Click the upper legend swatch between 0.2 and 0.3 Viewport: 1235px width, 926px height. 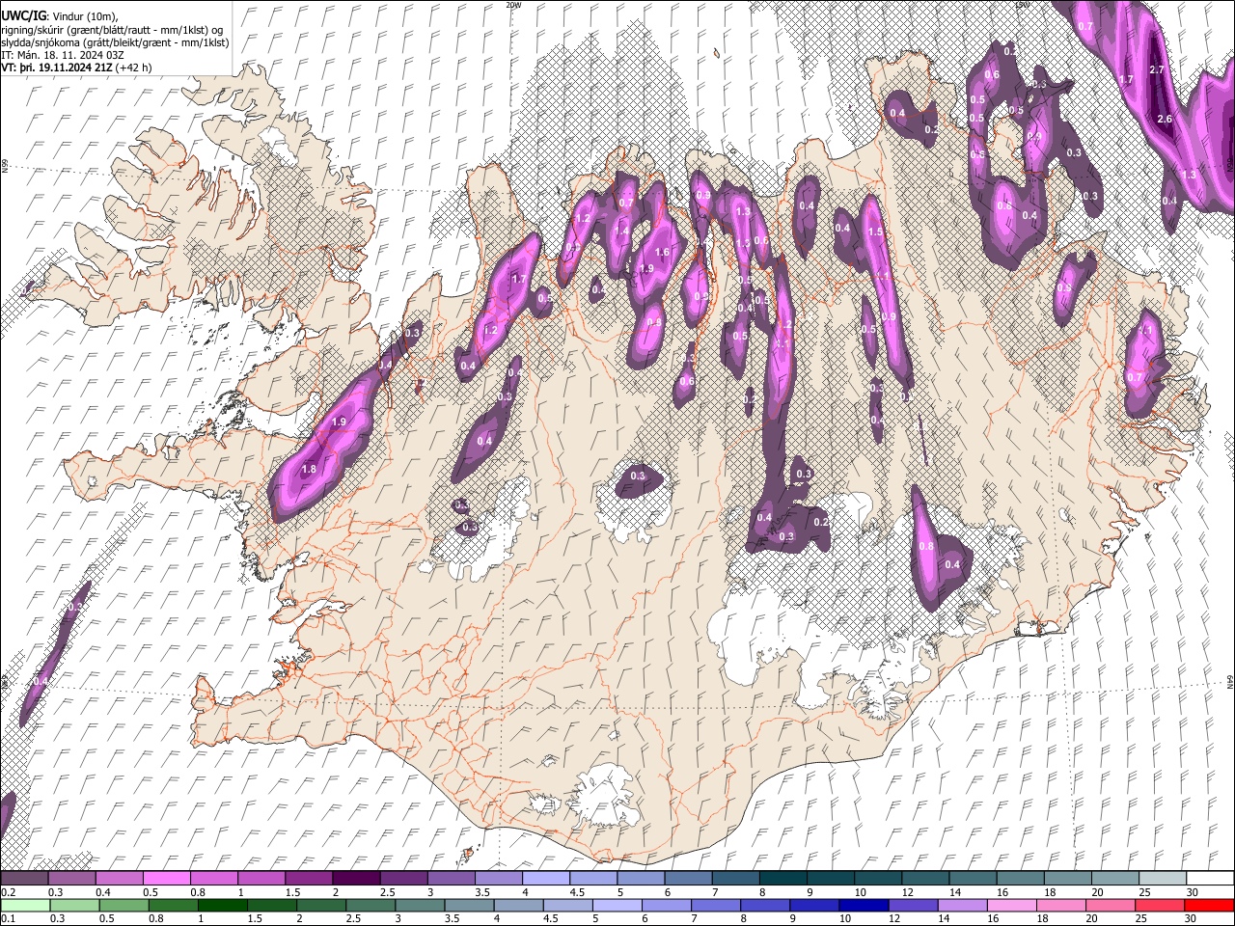coord(25,879)
